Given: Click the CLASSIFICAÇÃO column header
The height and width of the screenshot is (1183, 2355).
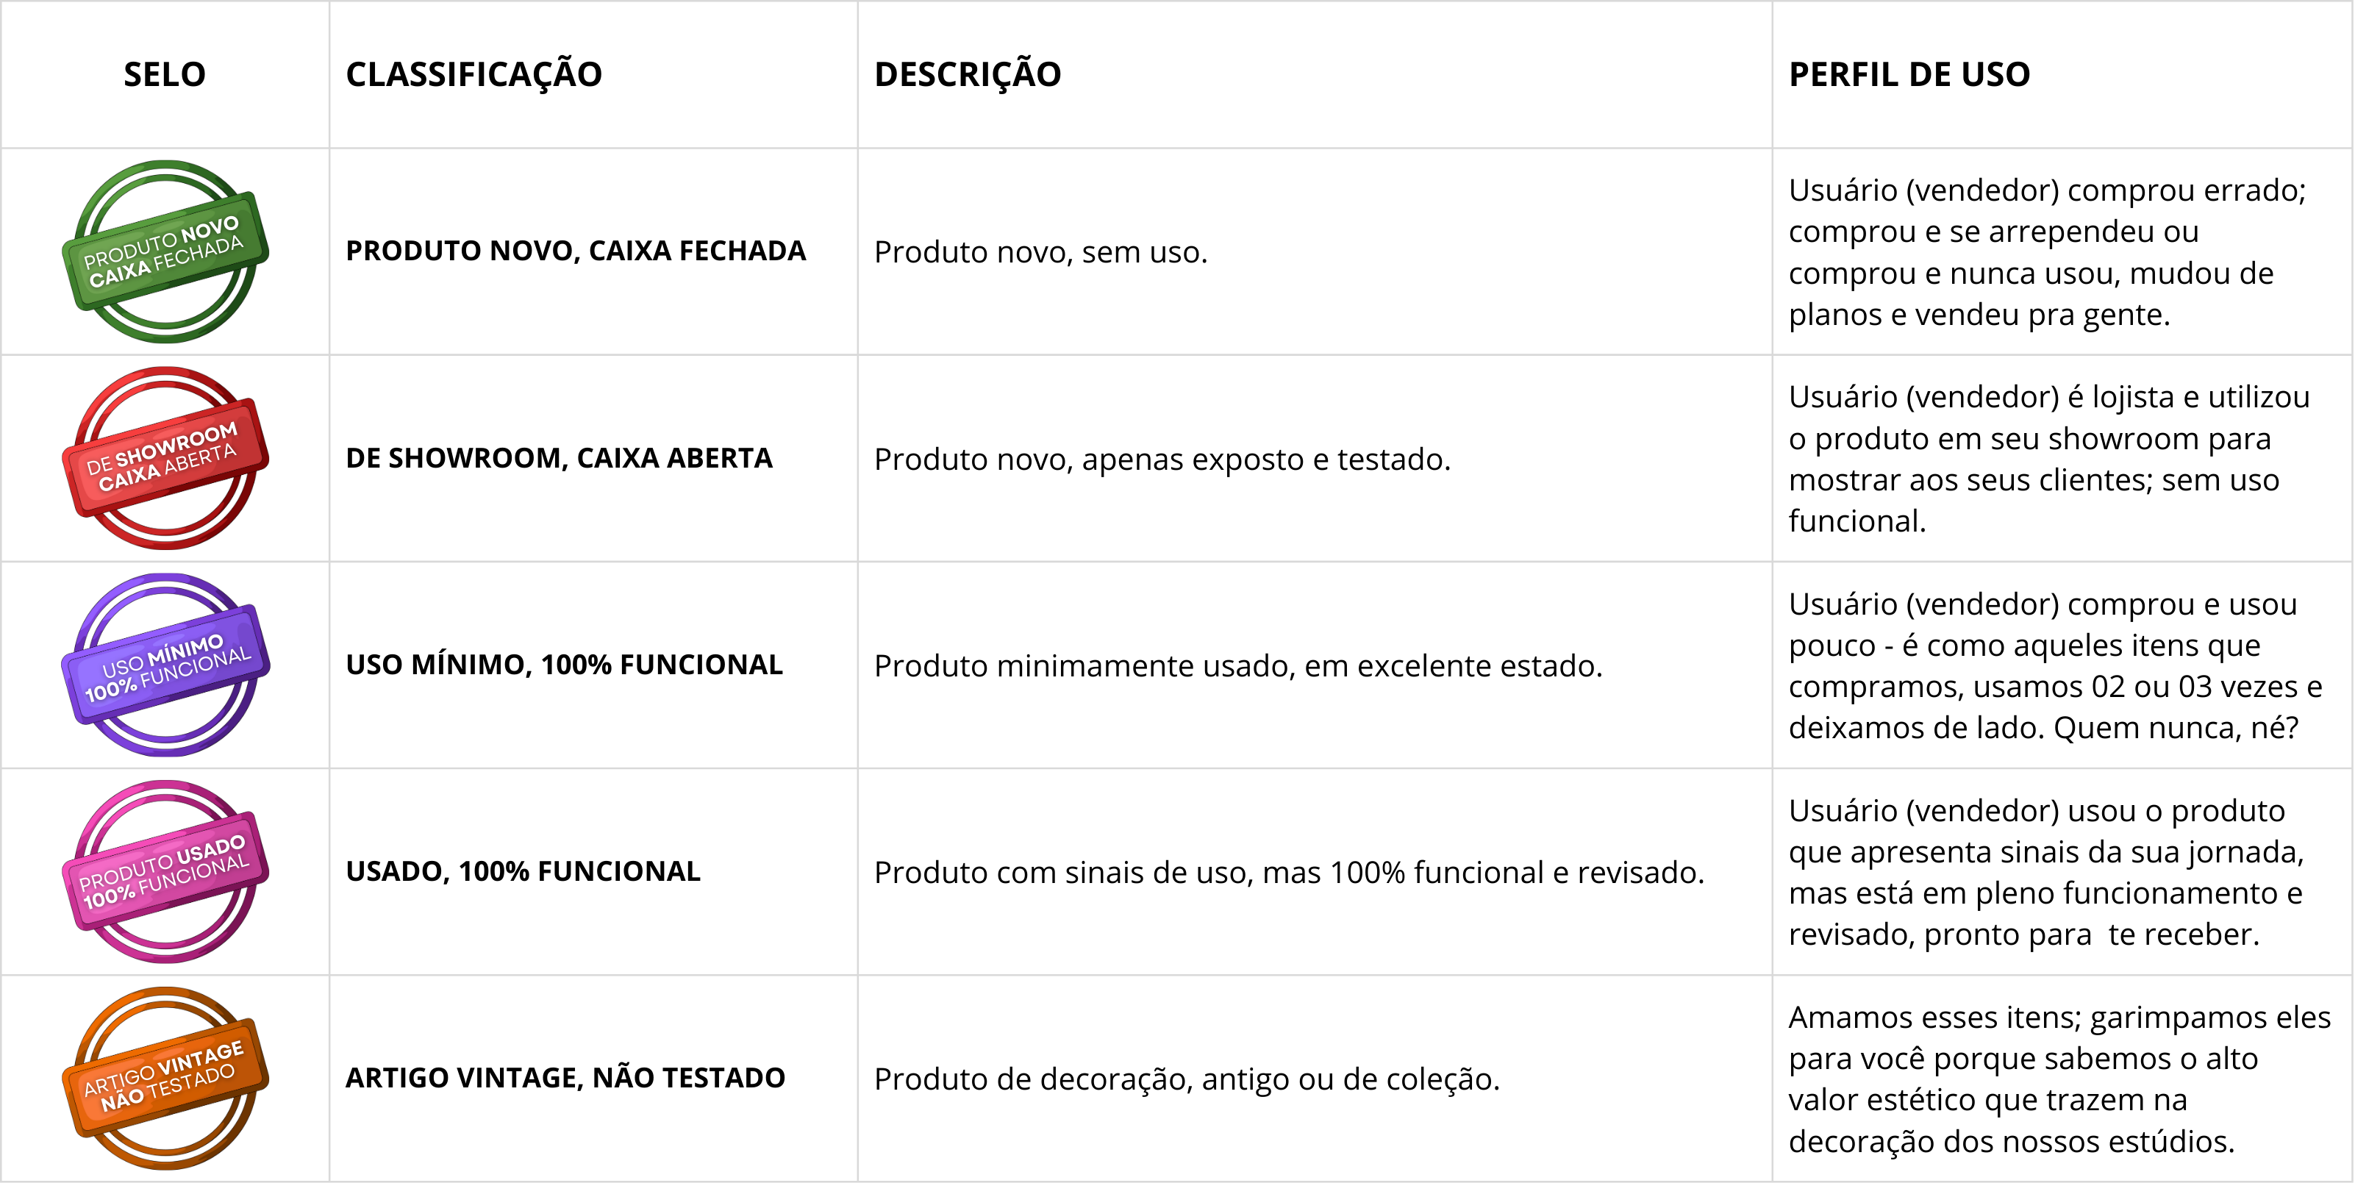Looking at the screenshot, I should (x=473, y=74).
